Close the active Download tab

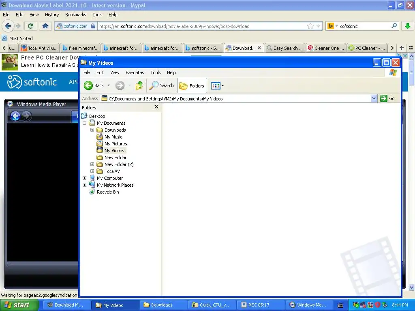tap(259, 48)
